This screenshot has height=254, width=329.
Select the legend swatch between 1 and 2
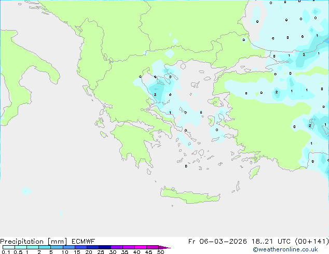click(33, 247)
